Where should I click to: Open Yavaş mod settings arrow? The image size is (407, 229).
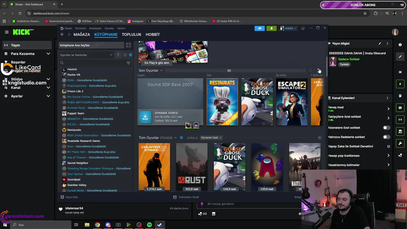388,109
